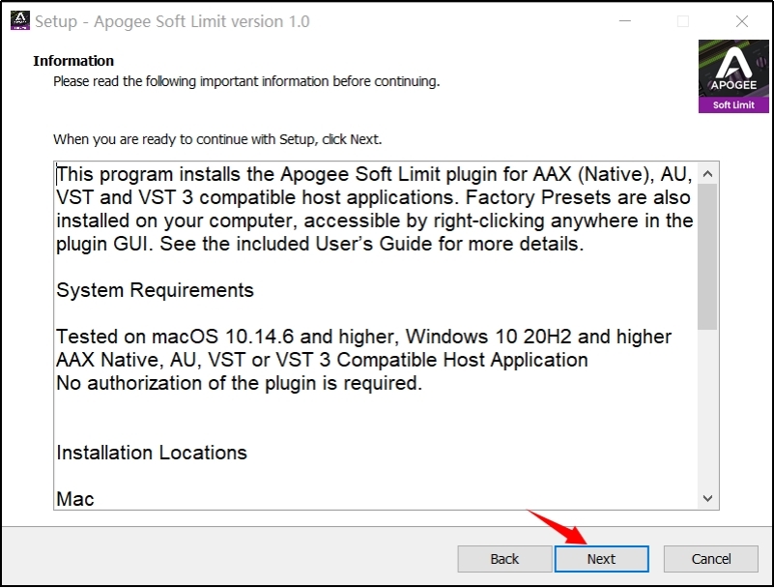The width and height of the screenshot is (774, 588).
Task: Click the Installation Locations heading text
Action: pos(152,453)
